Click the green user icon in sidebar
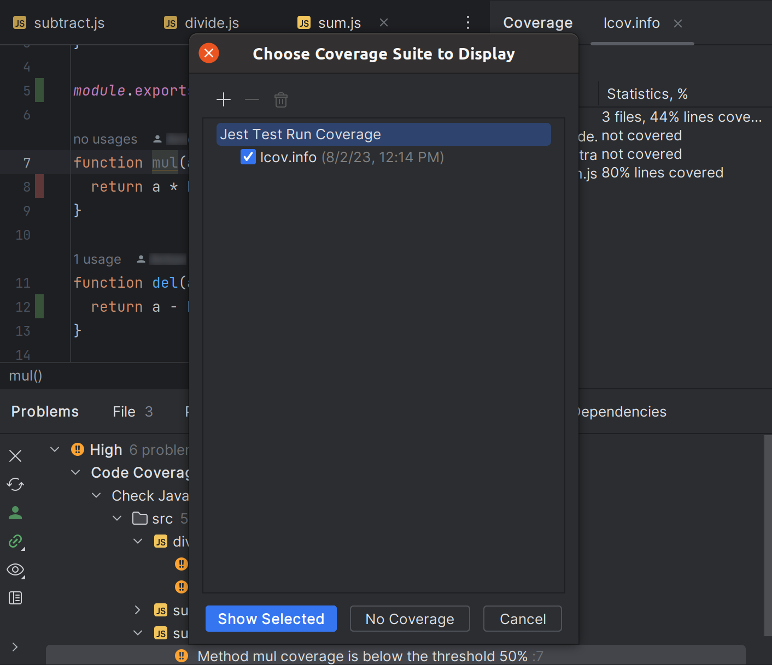The height and width of the screenshot is (665, 772). (15, 513)
